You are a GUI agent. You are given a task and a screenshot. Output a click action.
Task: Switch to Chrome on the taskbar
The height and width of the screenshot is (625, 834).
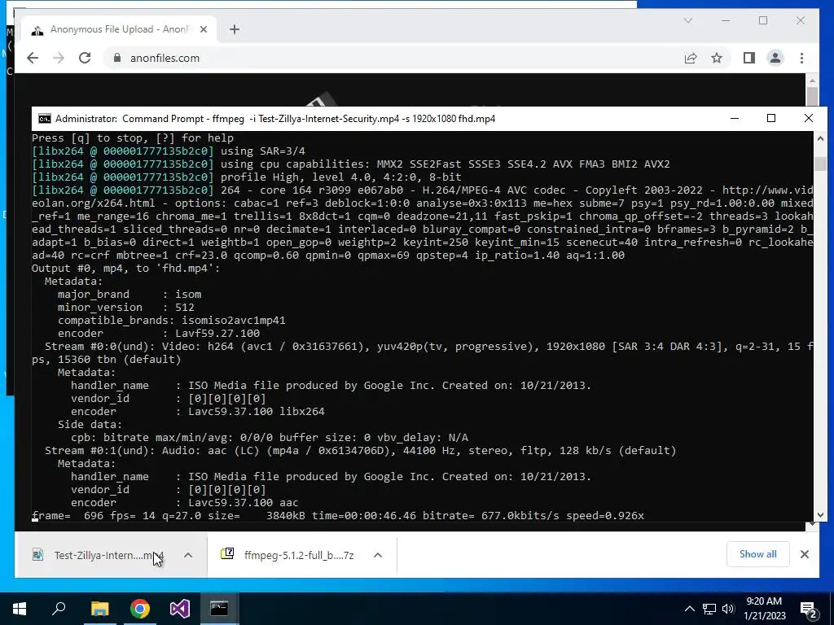[x=140, y=609]
